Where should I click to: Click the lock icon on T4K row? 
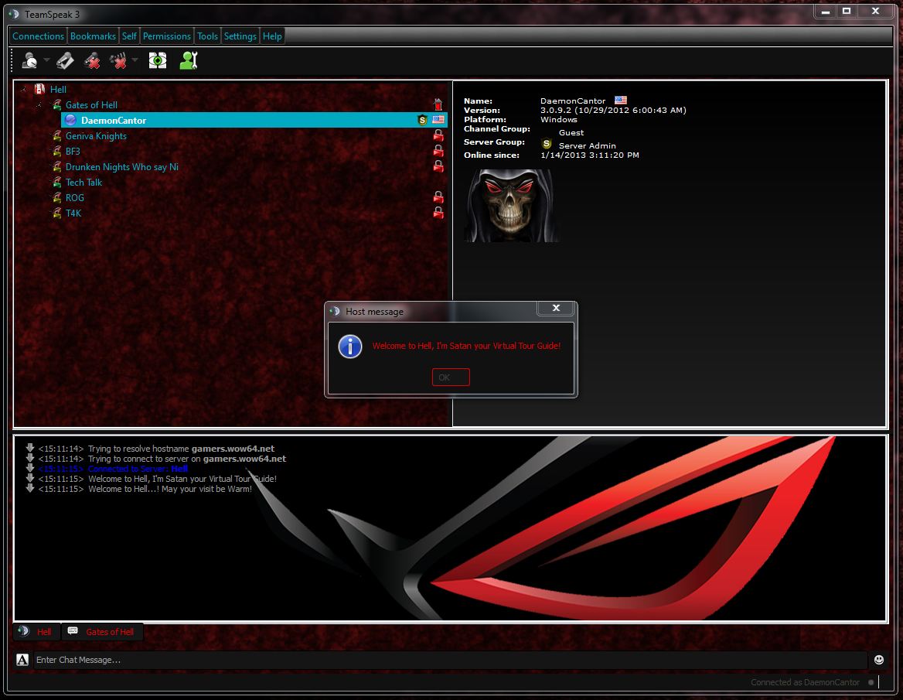point(438,213)
